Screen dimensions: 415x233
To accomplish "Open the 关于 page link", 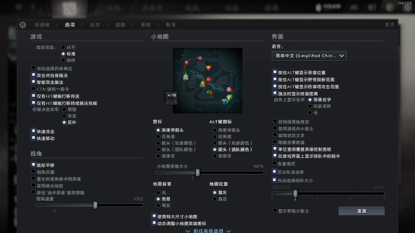I will pos(389,25).
